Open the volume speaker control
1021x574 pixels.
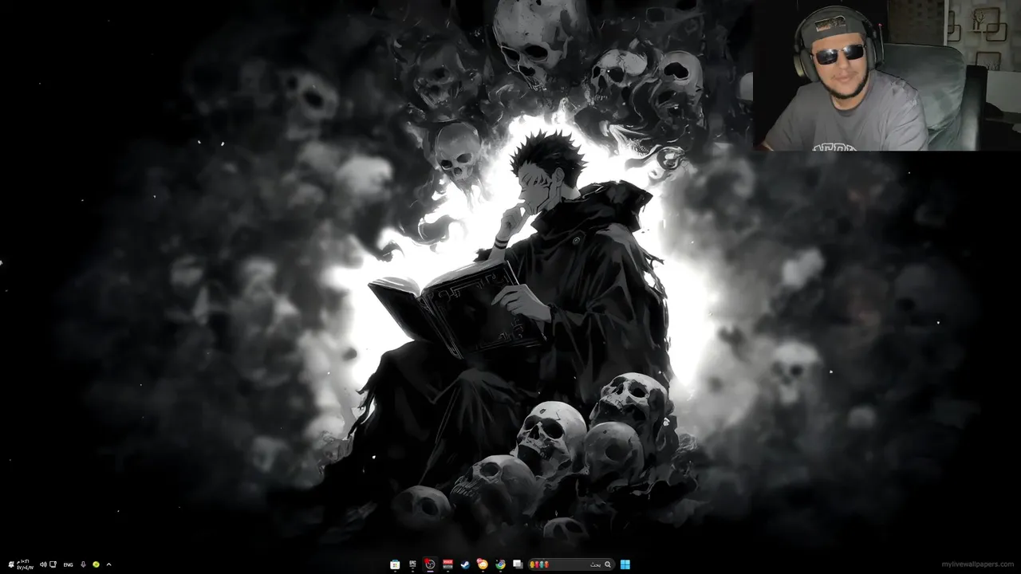coord(43,564)
